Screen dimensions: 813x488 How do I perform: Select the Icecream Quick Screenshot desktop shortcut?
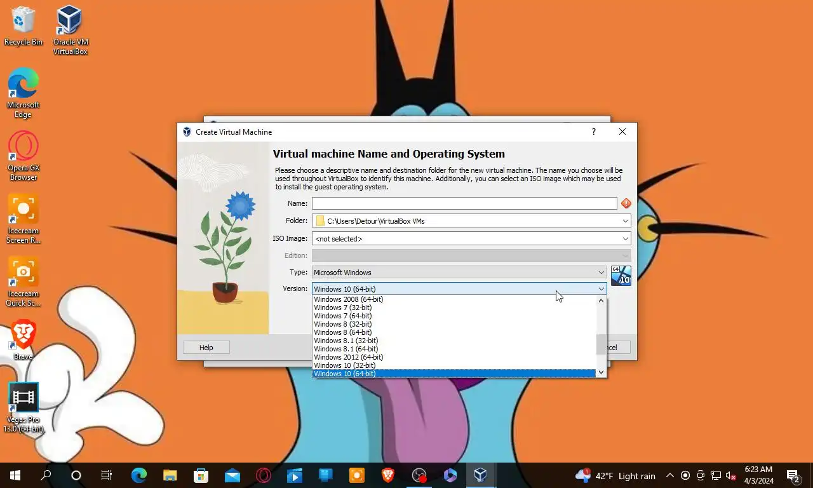click(x=24, y=281)
